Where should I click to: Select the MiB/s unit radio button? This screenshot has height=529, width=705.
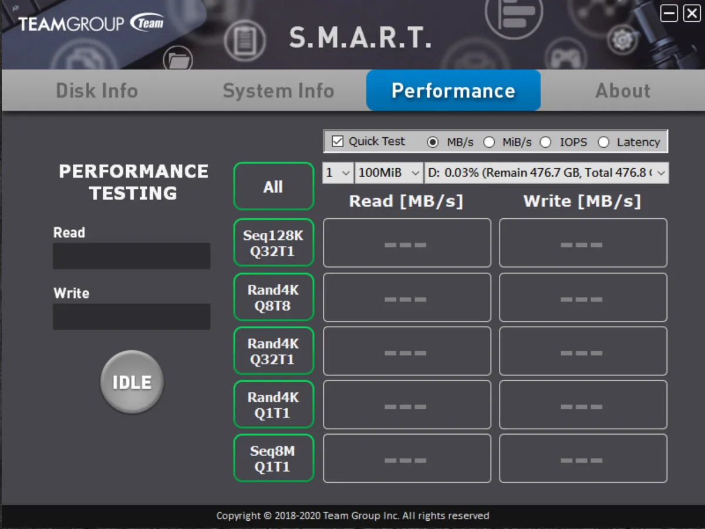[x=488, y=142]
